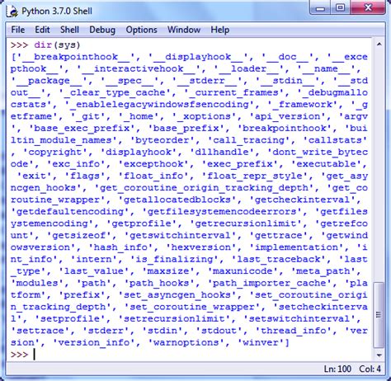Close the Python 3.7.0 Shell window
Screen dimensions: 391x381
click(368, 7)
